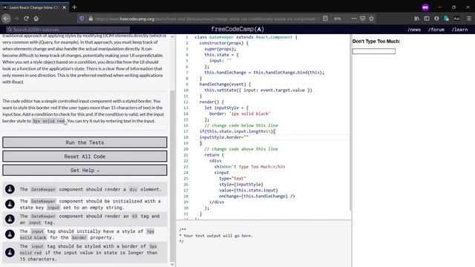Click 'Your test output will go here' text
This screenshot has height=267, width=475.
tap(218, 236)
